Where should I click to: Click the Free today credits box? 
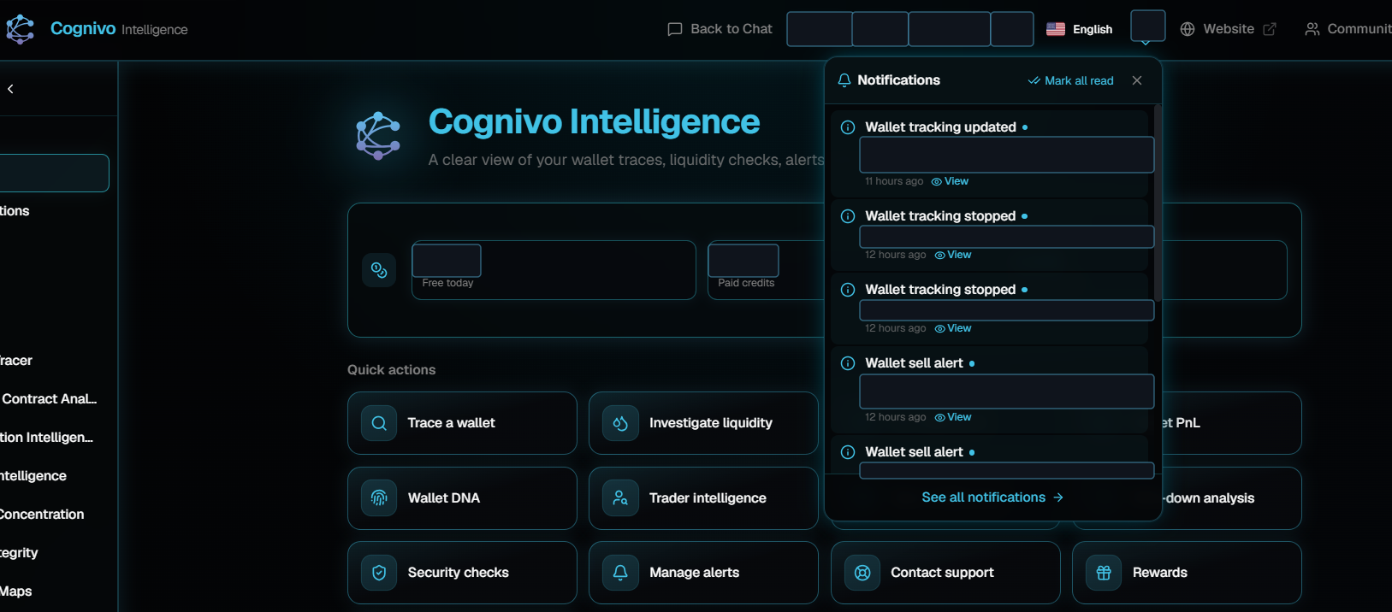pos(554,270)
